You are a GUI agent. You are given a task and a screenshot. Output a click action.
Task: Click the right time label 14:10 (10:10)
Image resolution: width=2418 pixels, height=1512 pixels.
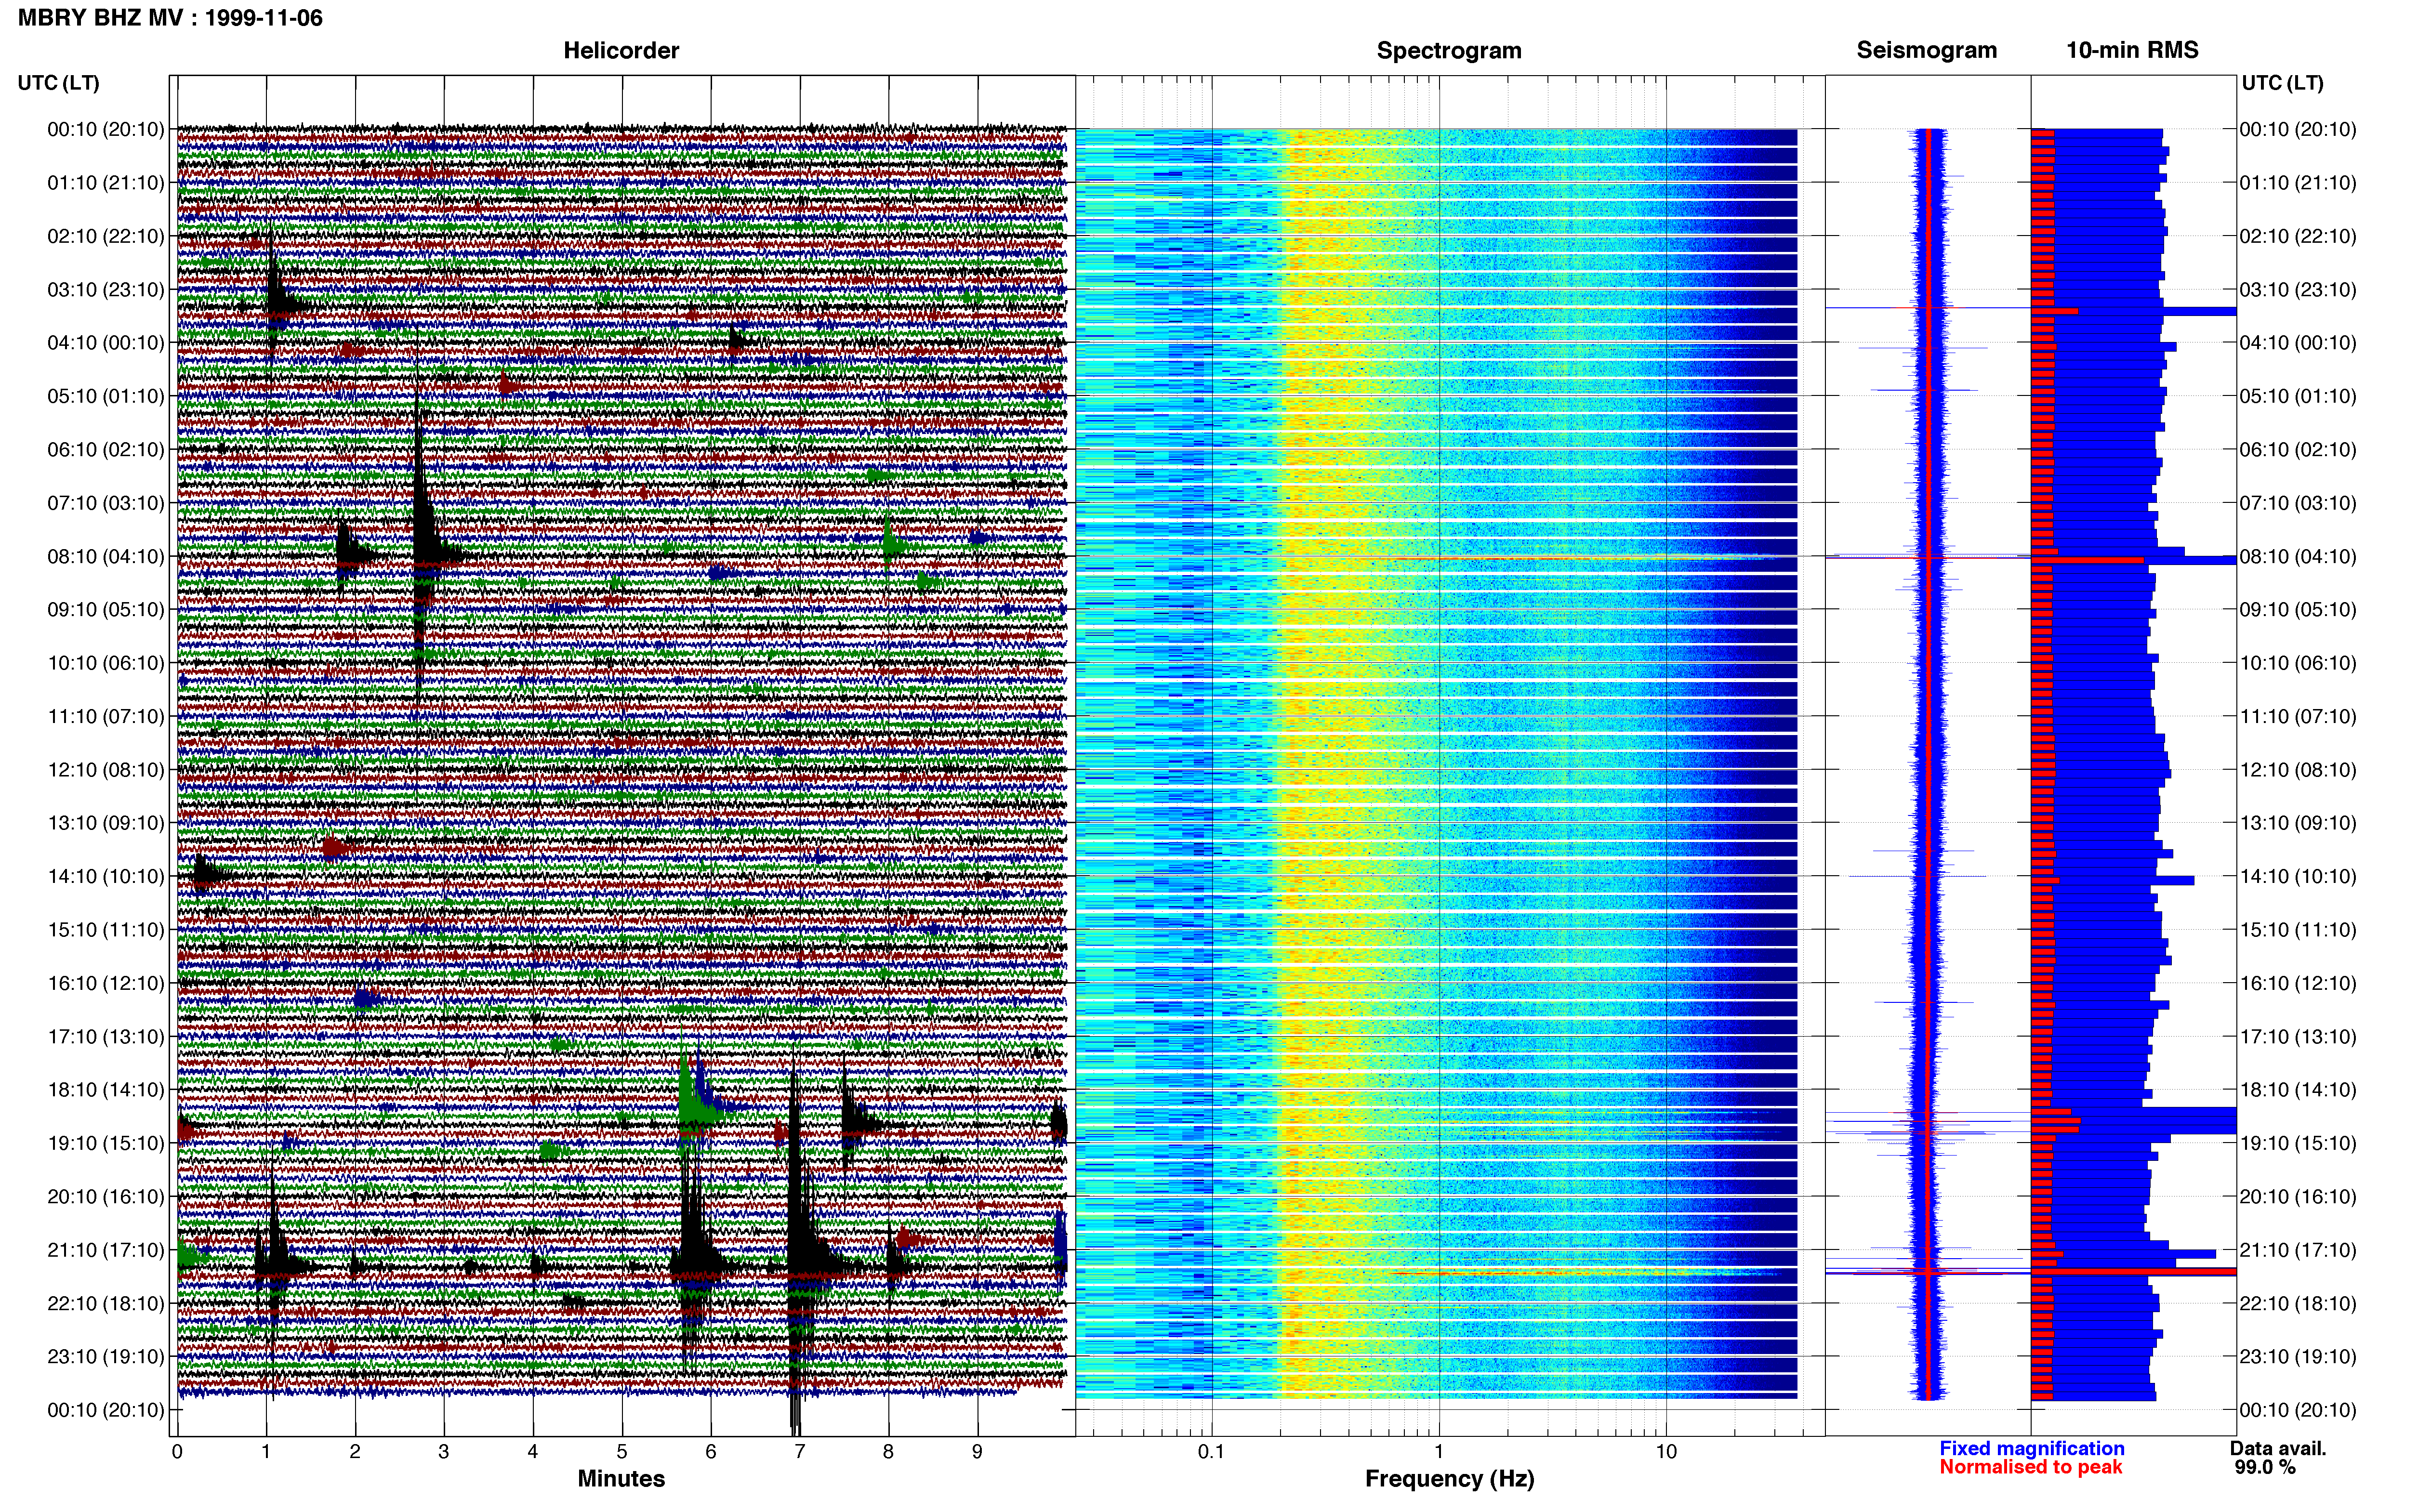(2298, 877)
